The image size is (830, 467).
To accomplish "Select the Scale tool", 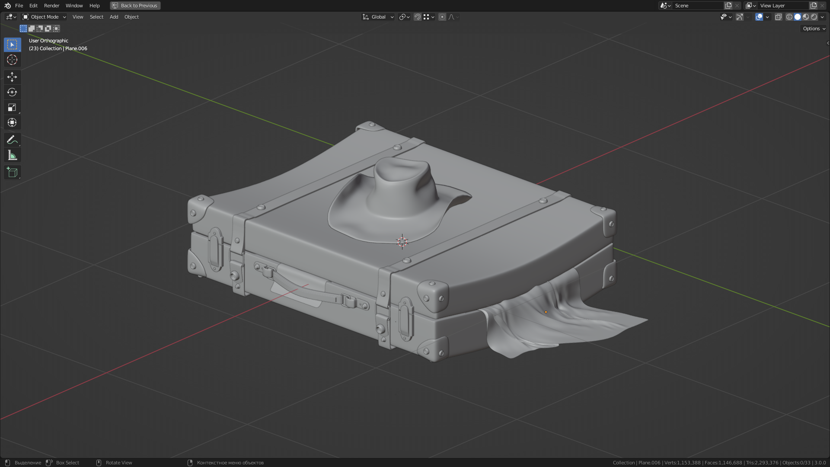I will [x=12, y=107].
